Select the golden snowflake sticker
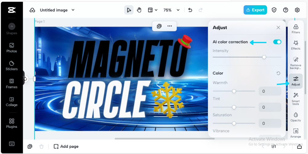Viewport: 308px width, 154px height. pyautogui.click(x=168, y=99)
